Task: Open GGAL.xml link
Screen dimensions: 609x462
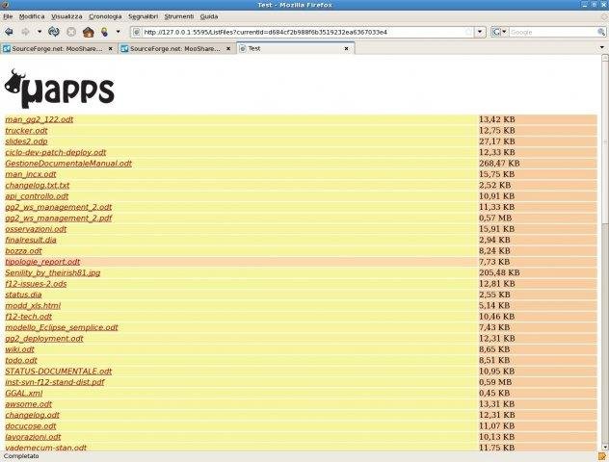Action: coord(24,393)
